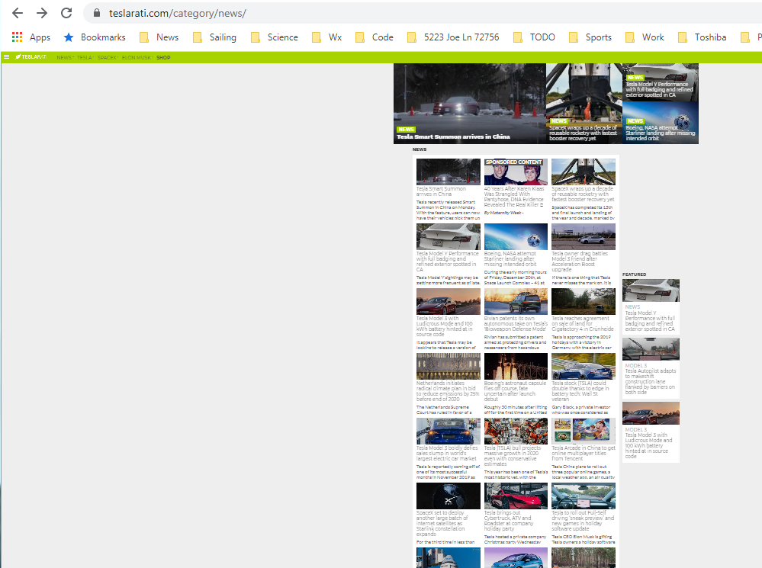762x568 pixels.
Task: Open the Bookmarks star folder
Action: [95, 37]
